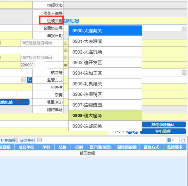Click the refresh icon above the goods table
The height and width of the screenshot is (186, 188).
pyautogui.click(x=183, y=140)
